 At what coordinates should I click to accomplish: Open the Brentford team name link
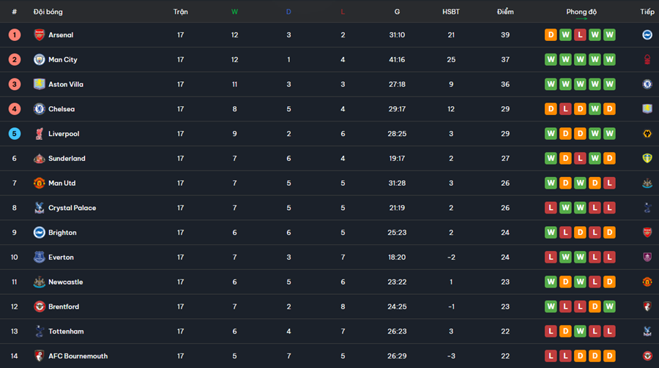(x=64, y=307)
